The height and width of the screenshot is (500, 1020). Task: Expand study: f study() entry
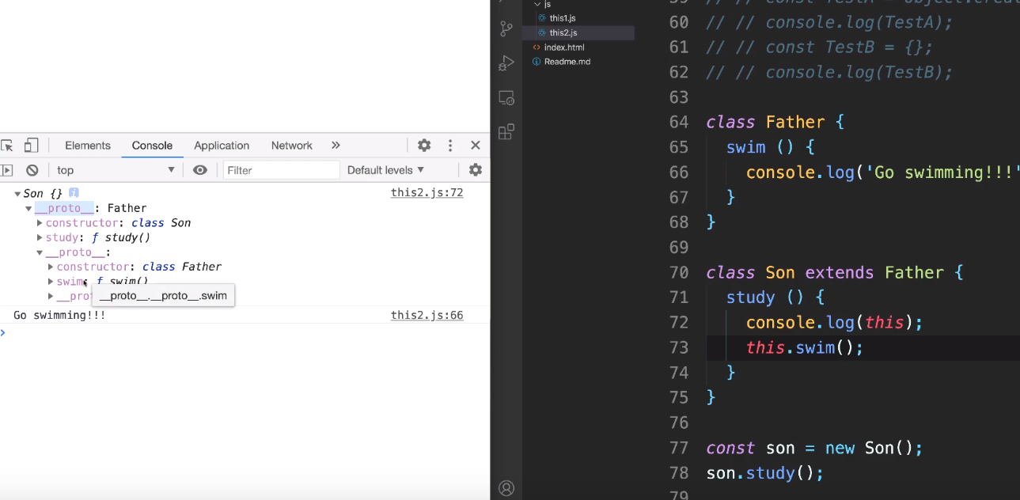point(40,237)
